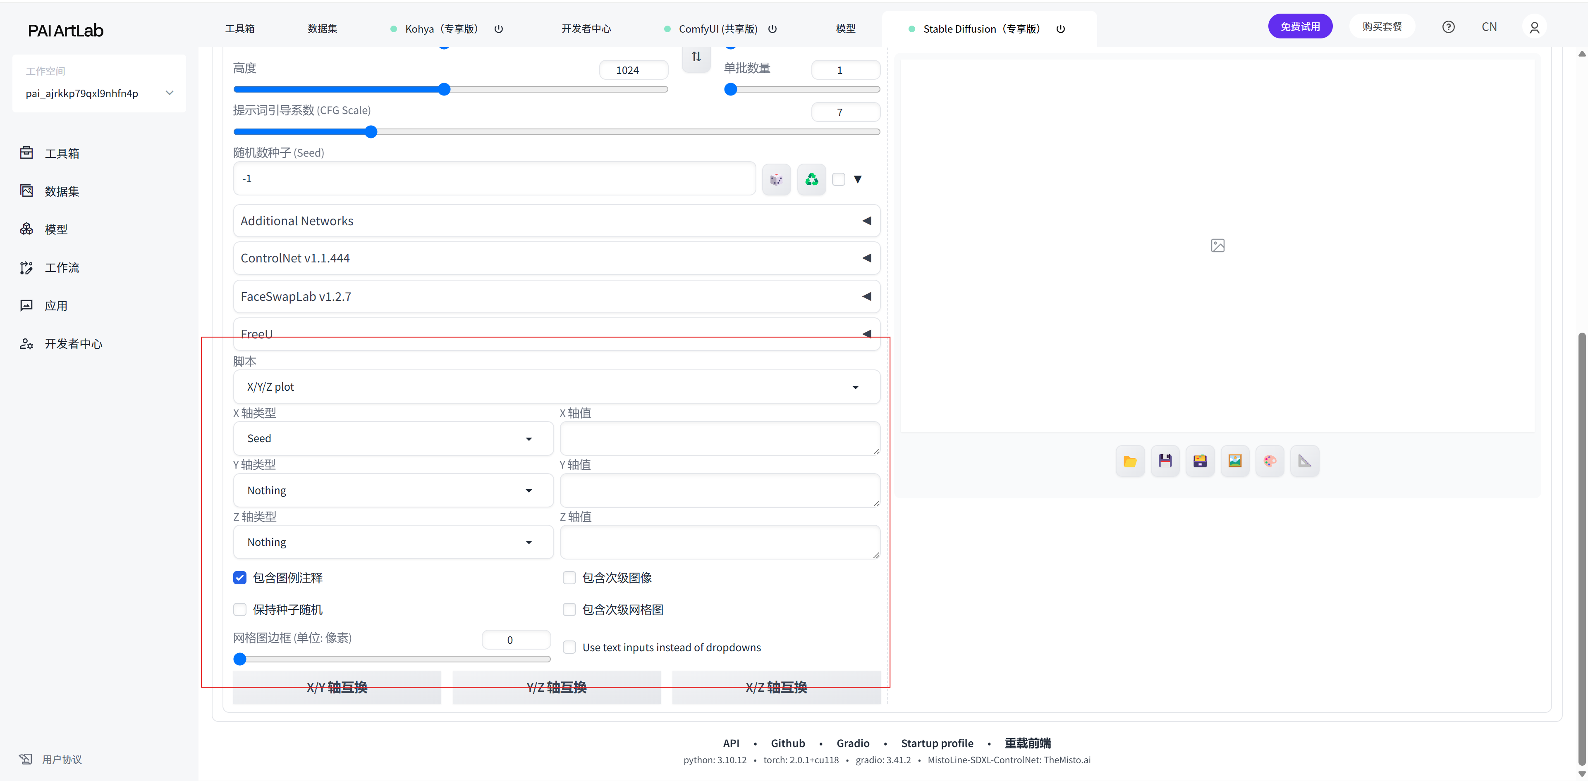Screen dimensions: 1588x781
Task: Click the paint palette icon
Action: pyautogui.click(x=1269, y=461)
